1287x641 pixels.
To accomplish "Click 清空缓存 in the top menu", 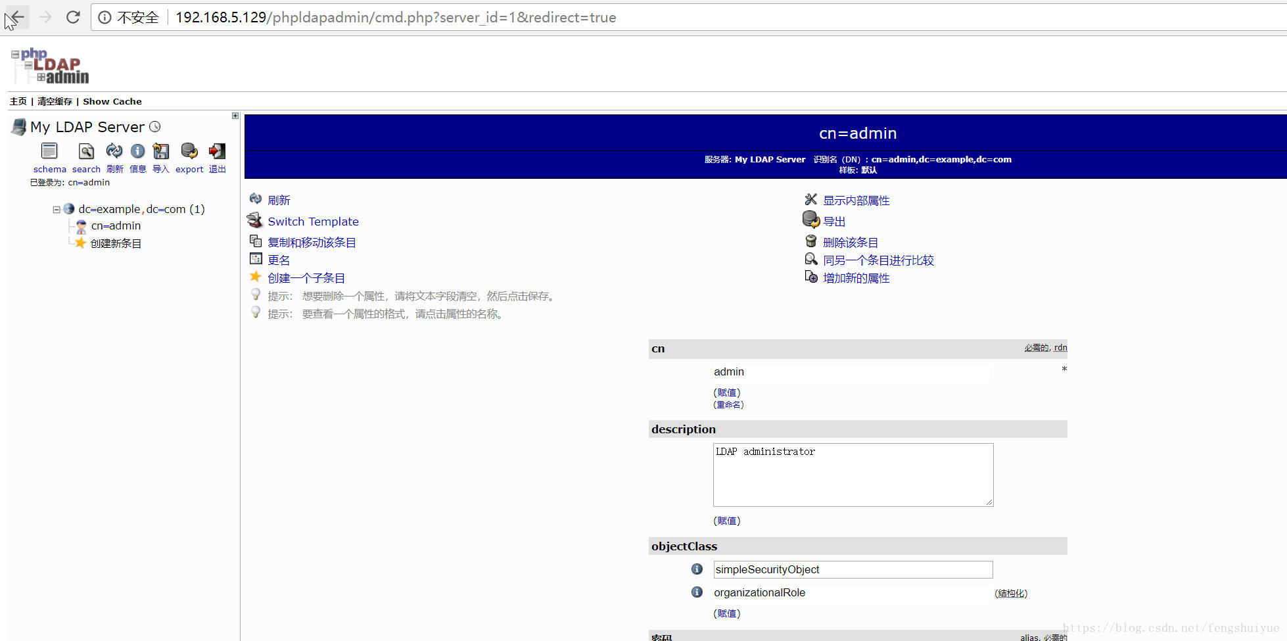I will tap(55, 101).
